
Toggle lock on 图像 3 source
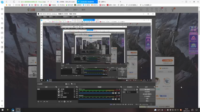click(x=77, y=91)
